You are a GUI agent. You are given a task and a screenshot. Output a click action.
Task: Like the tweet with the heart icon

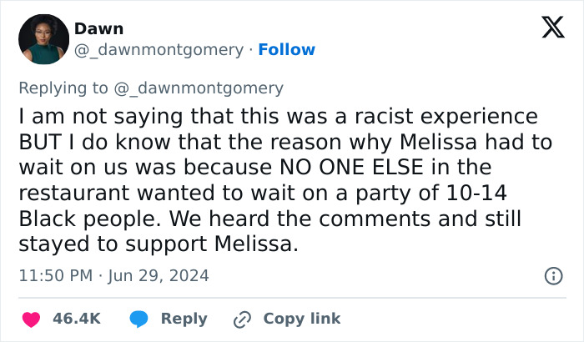31,319
